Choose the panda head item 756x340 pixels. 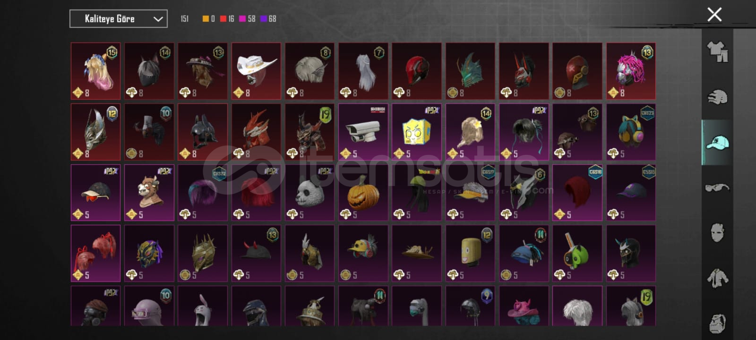point(310,193)
